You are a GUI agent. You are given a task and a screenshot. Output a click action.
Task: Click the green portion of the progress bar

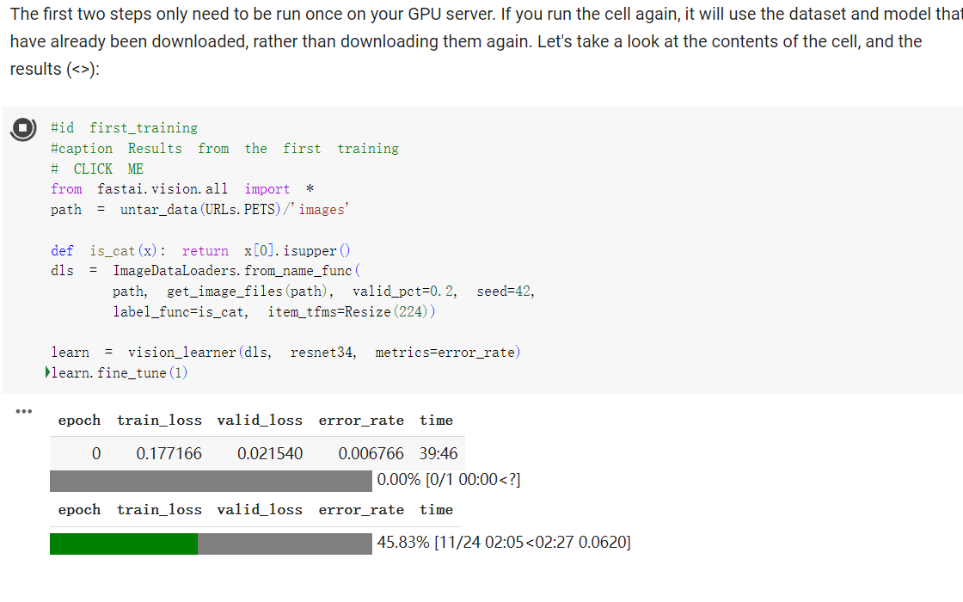(124, 544)
